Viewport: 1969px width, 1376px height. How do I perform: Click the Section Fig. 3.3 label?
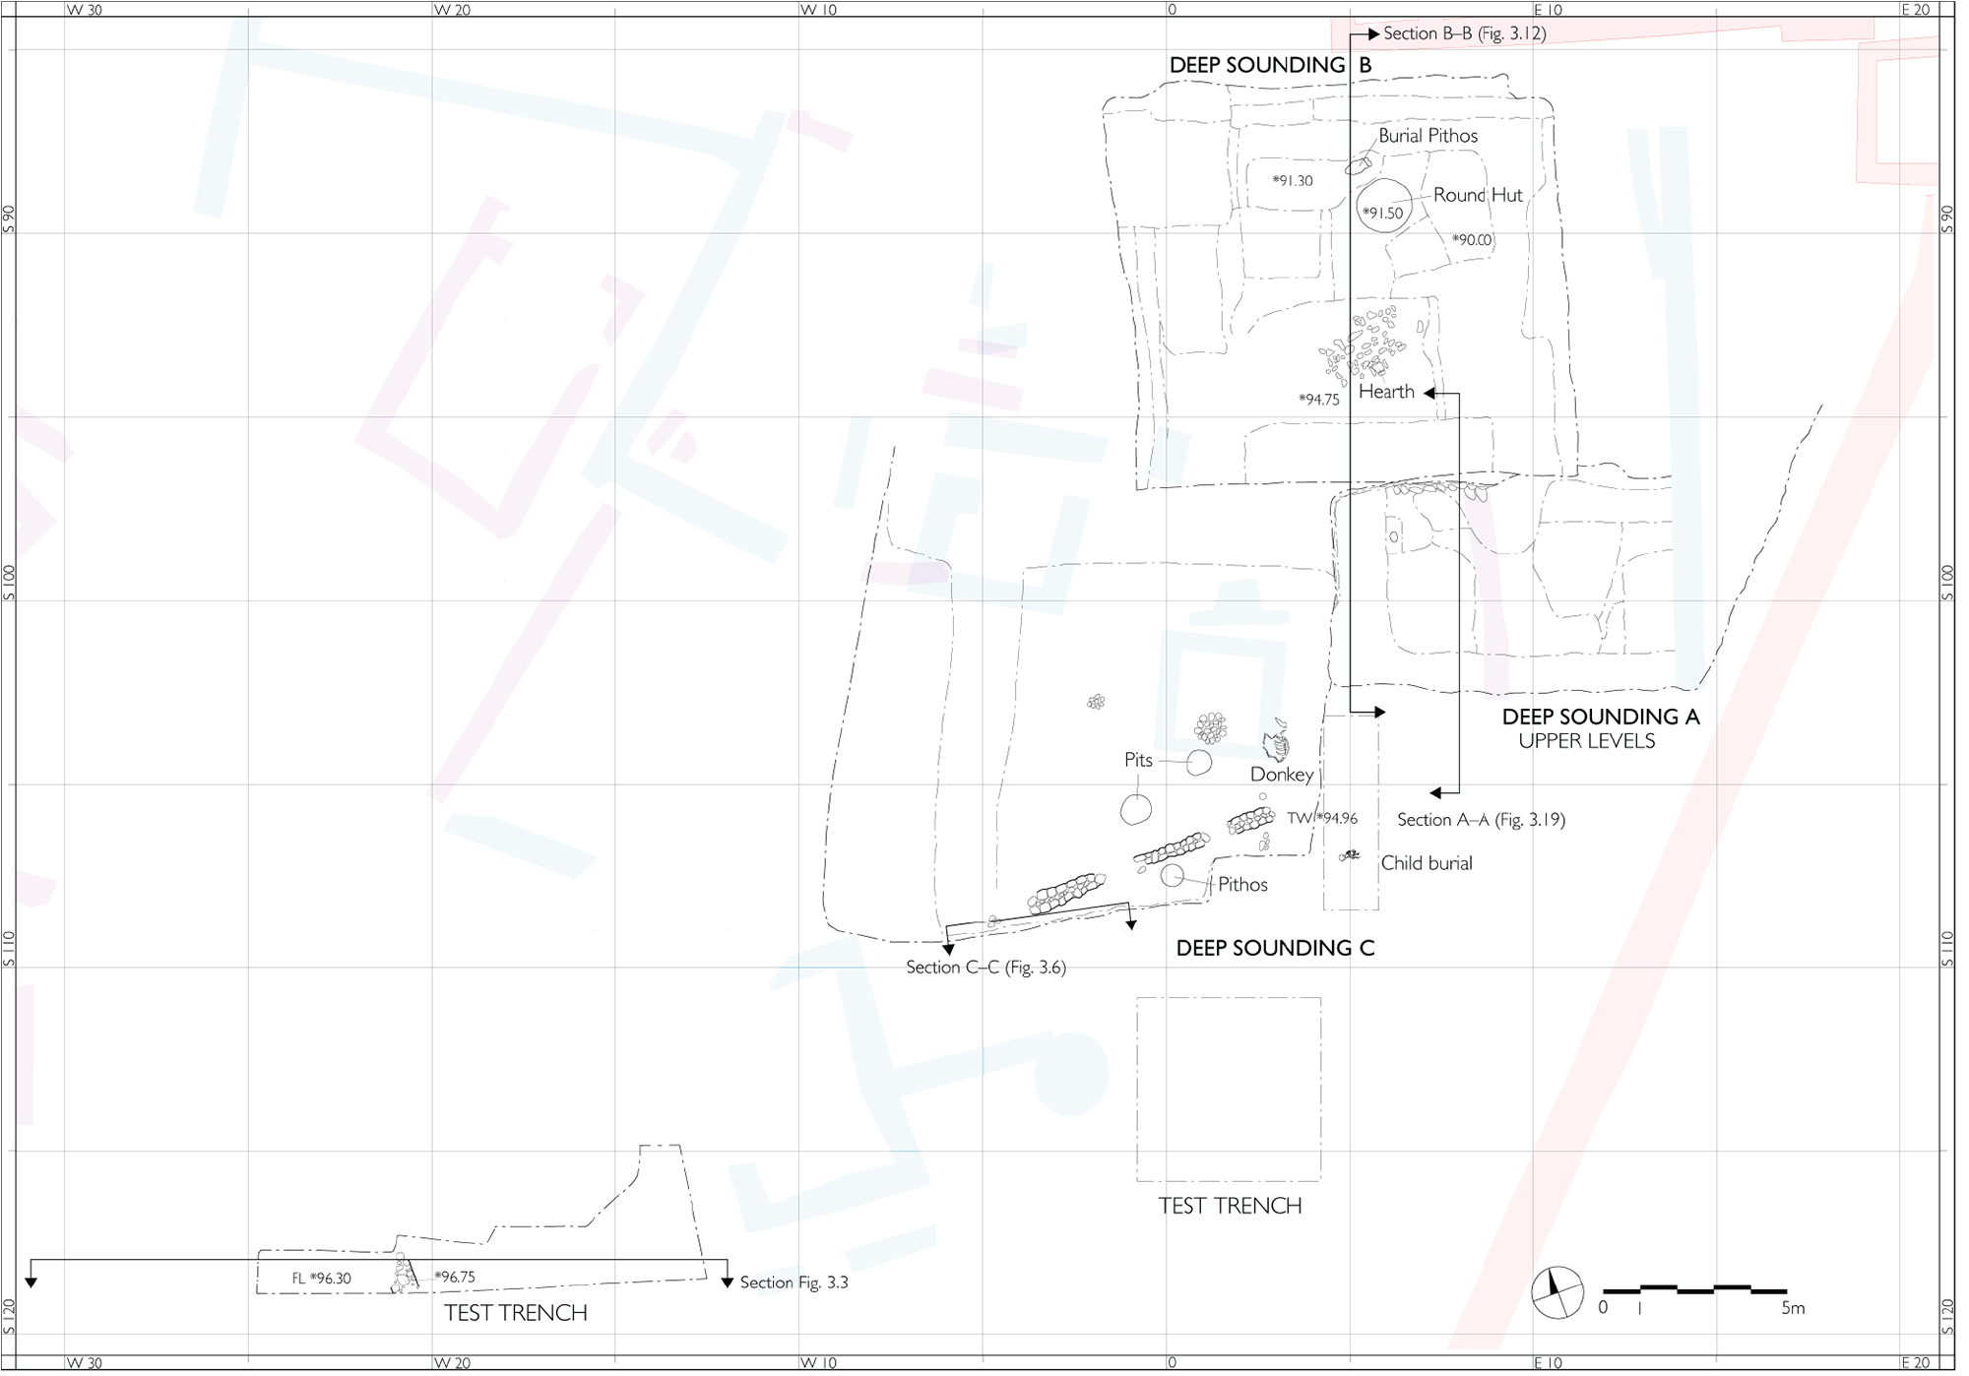tap(794, 1282)
